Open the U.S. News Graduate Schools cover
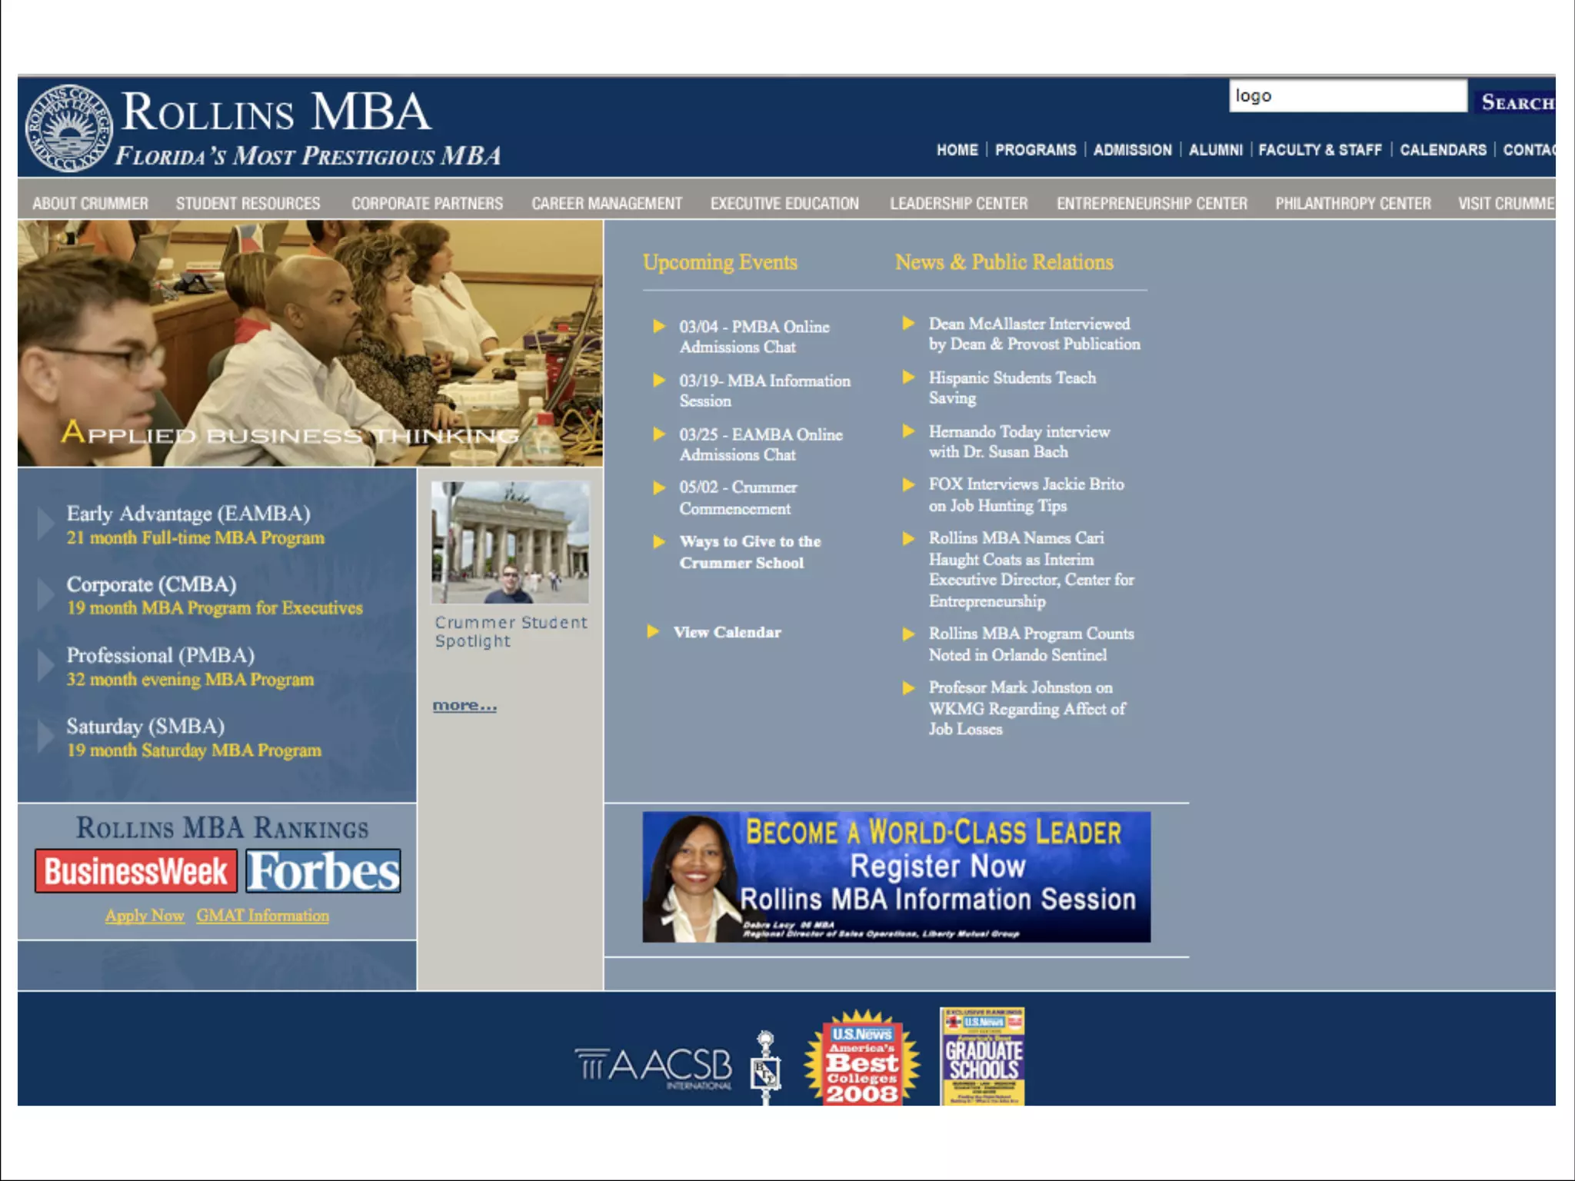 [982, 1056]
